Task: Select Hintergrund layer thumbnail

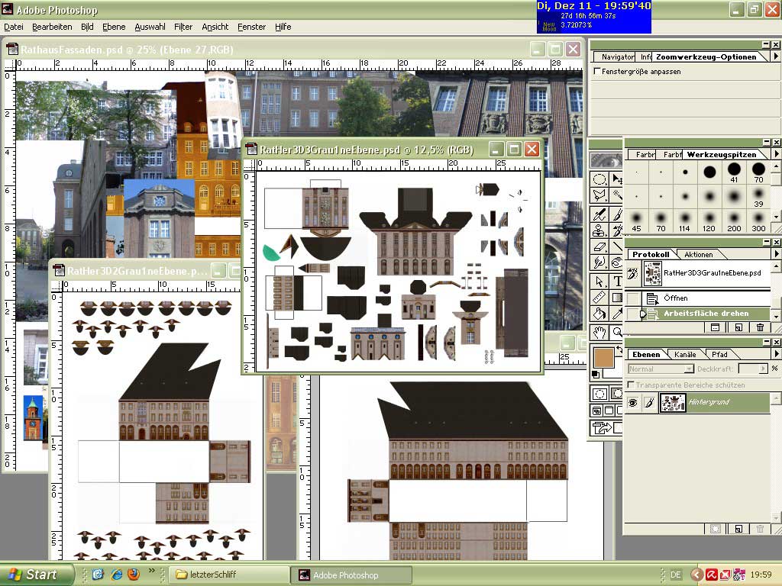Action: tap(672, 403)
